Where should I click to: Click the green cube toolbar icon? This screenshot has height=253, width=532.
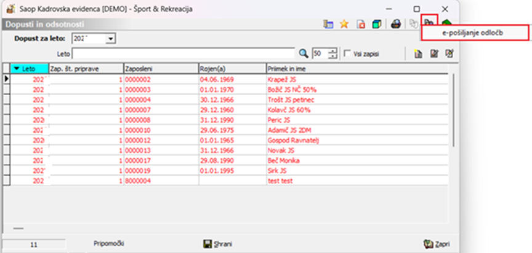pyautogui.click(x=377, y=25)
